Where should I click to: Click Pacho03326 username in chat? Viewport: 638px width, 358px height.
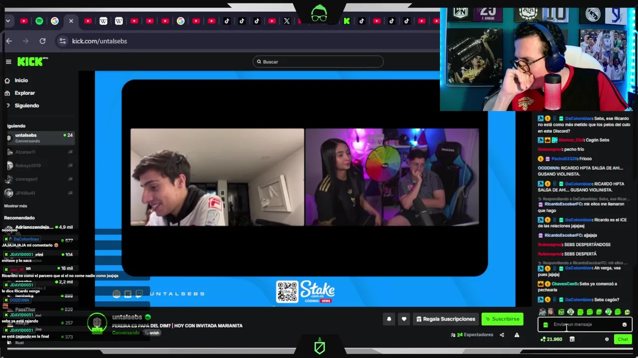(564, 159)
